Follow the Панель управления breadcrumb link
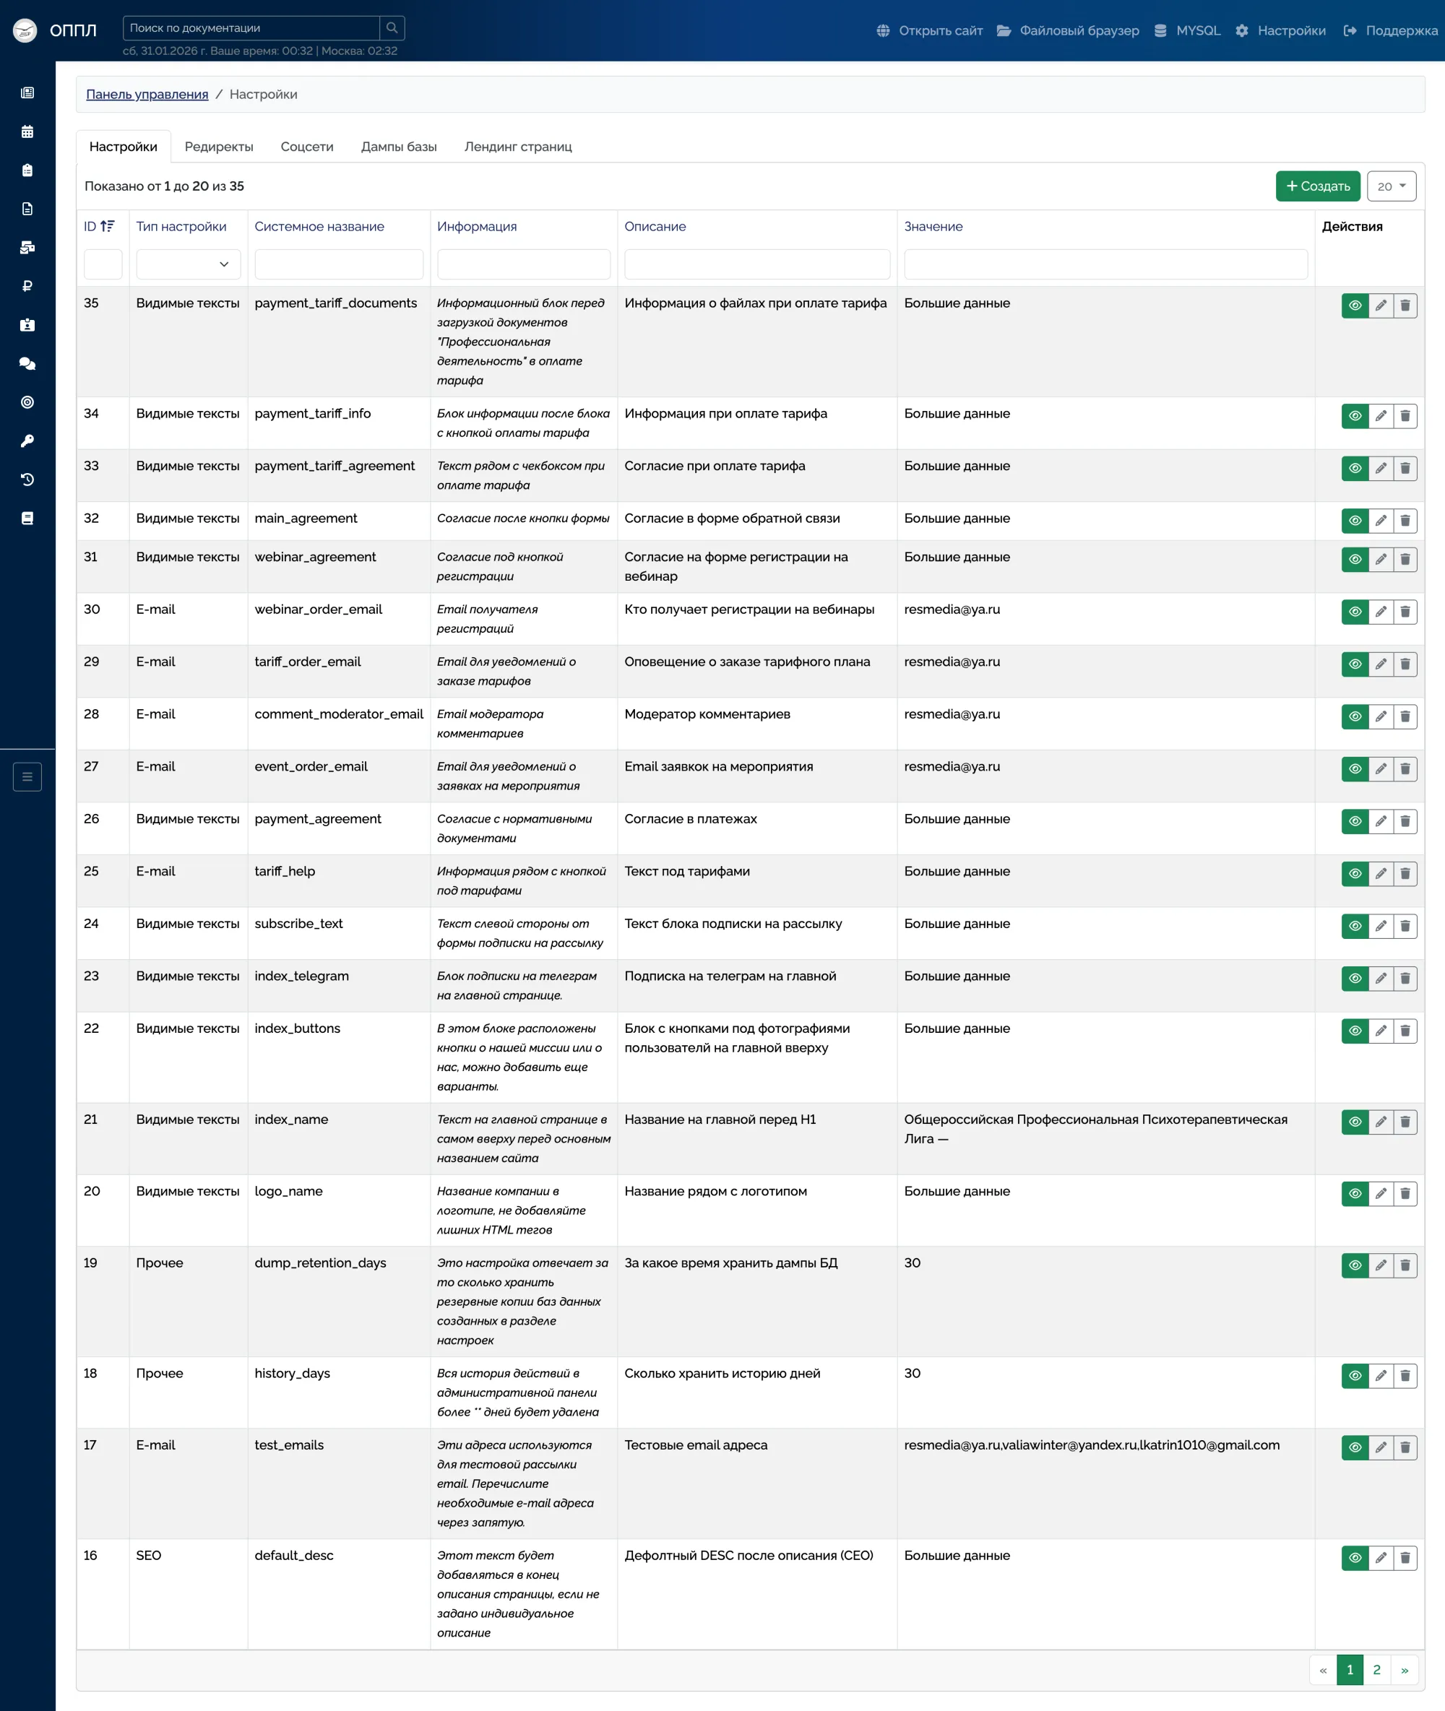 coord(147,94)
